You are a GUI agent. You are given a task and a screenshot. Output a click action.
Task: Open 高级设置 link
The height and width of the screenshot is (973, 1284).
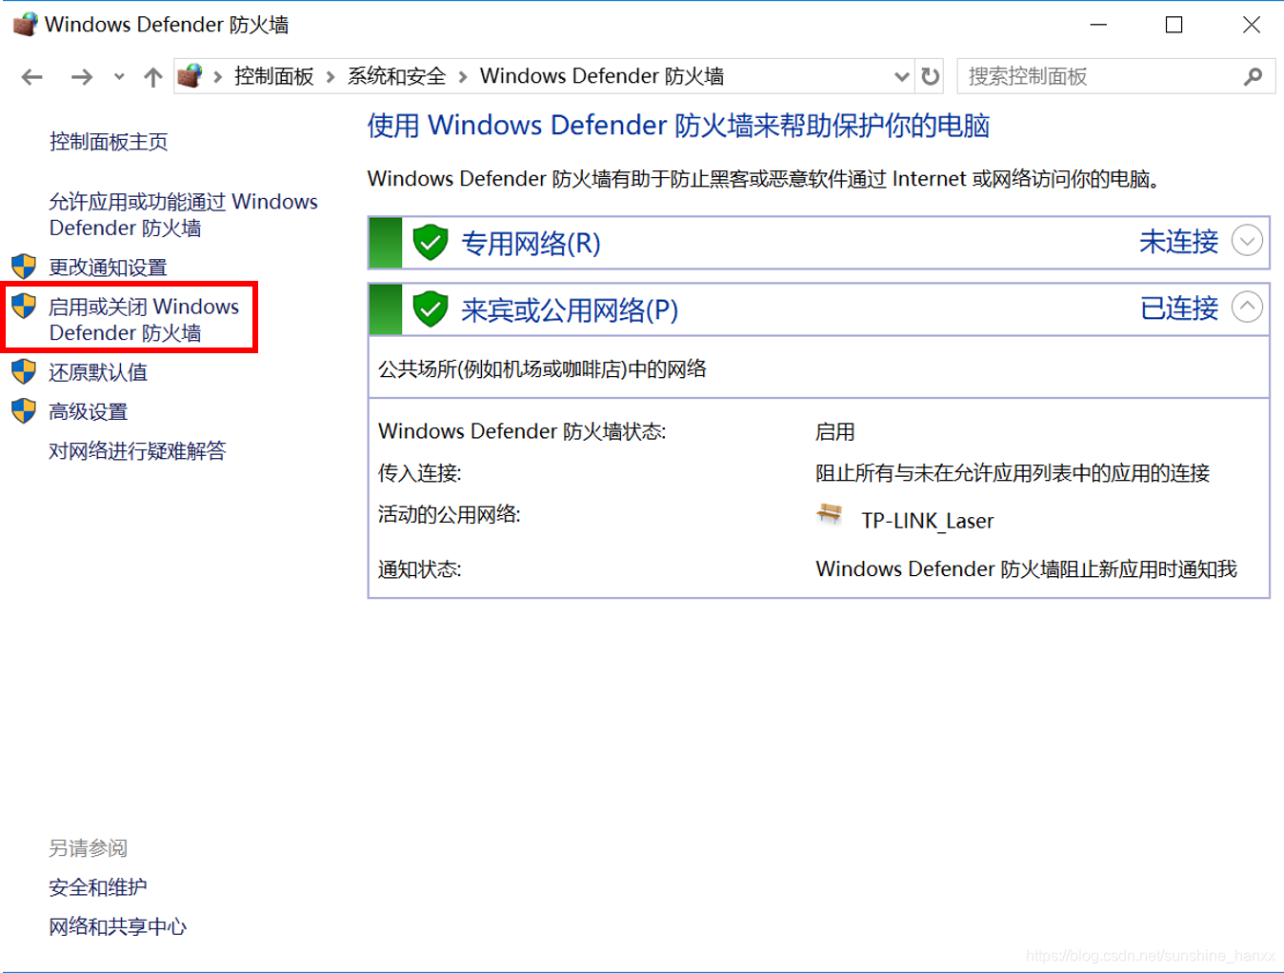(x=89, y=411)
